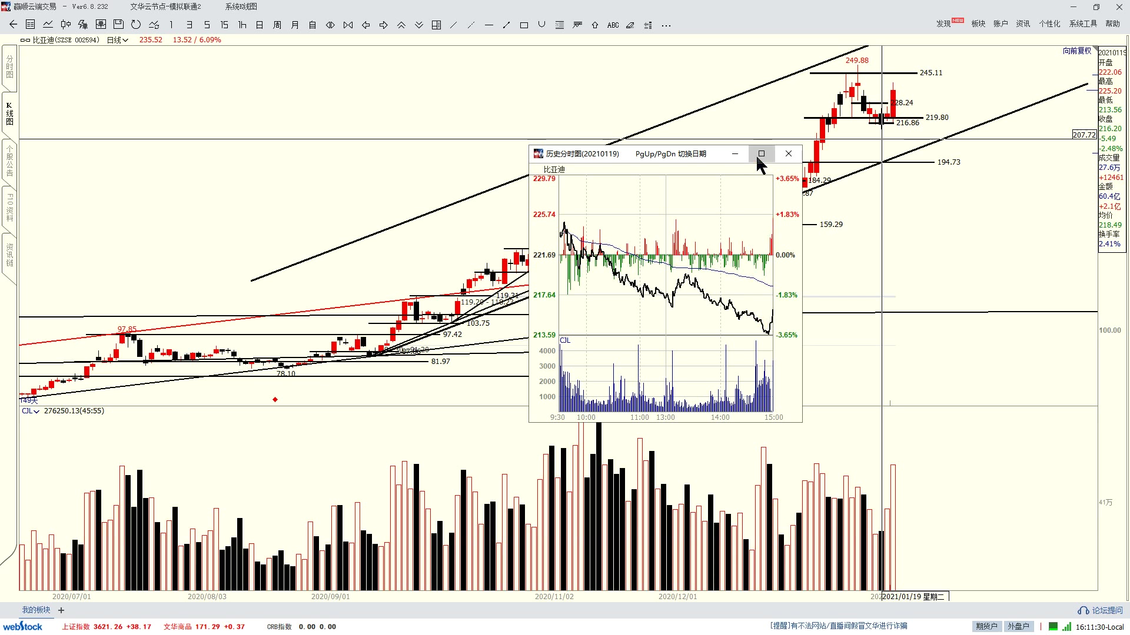Click the save (floppy disk) icon
This screenshot has width=1130, height=635.
click(x=118, y=25)
